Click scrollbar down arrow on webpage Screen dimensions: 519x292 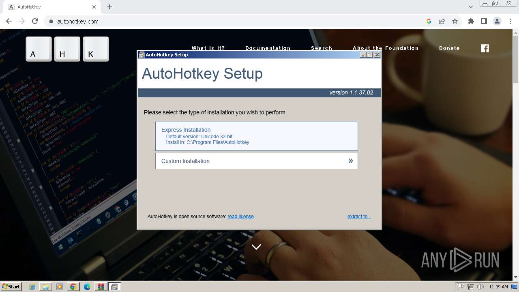point(516,277)
